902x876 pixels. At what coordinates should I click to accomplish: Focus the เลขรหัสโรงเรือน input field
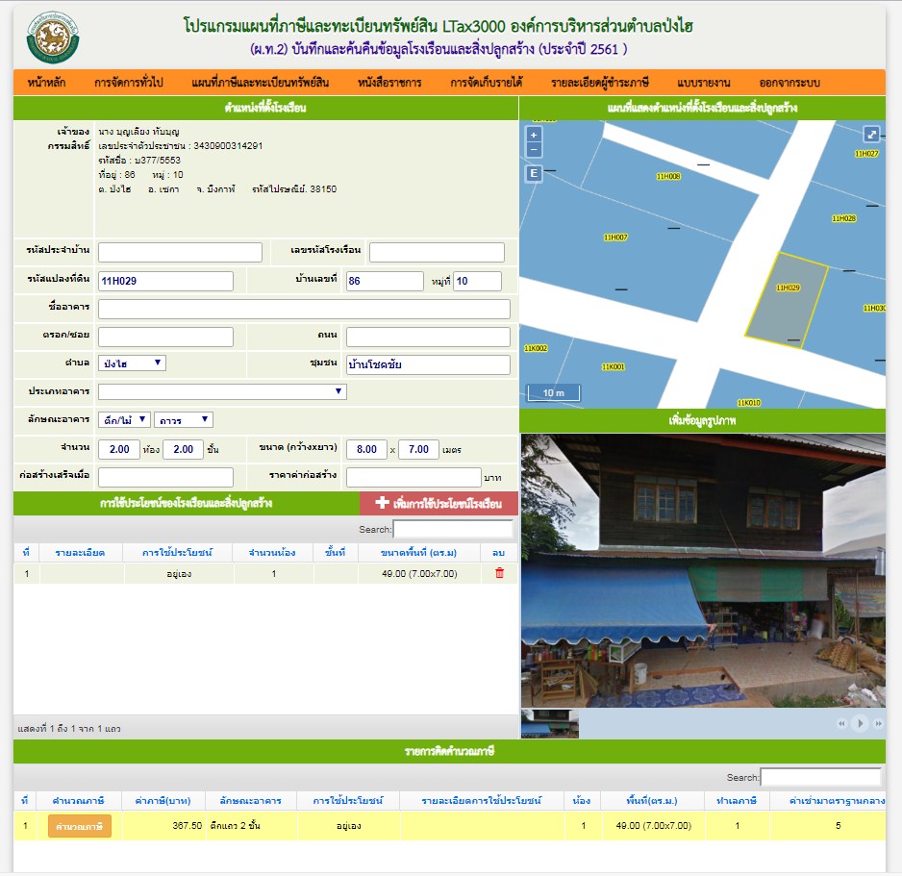[437, 252]
